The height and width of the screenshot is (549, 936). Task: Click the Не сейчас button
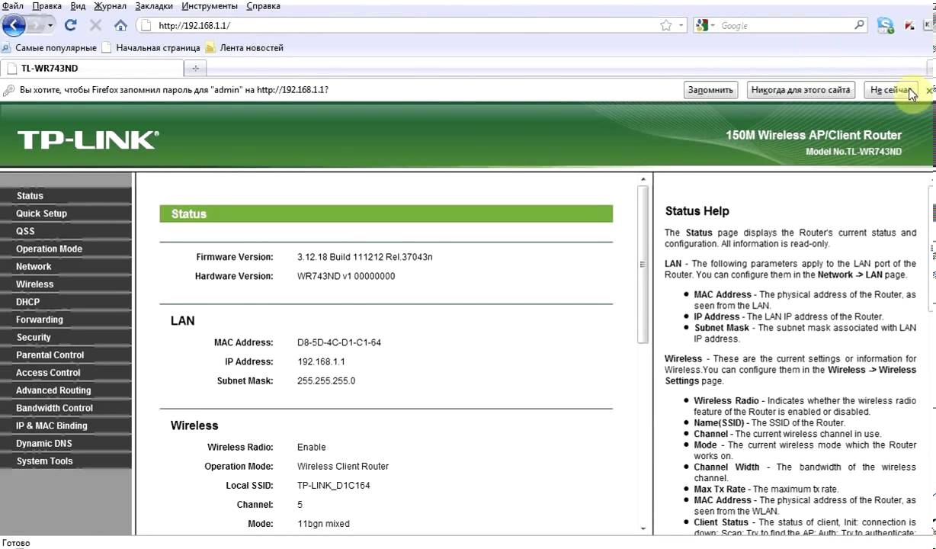[892, 90]
